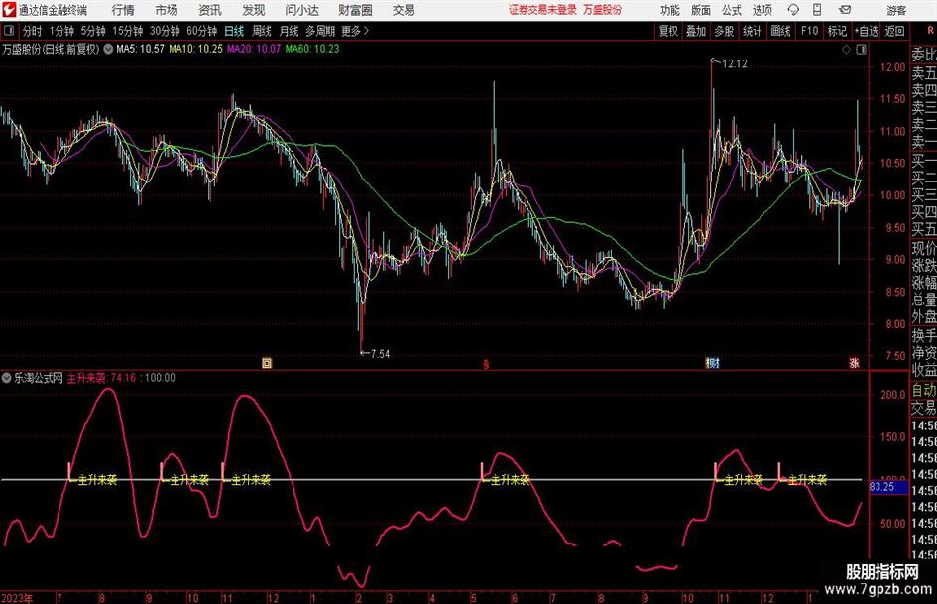Click the 12.12 high price label
The image size is (937, 604).
coord(735,64)
